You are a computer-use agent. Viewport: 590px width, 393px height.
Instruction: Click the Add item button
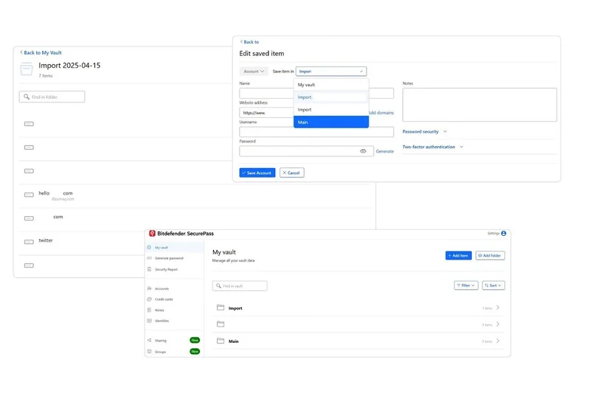458,255
